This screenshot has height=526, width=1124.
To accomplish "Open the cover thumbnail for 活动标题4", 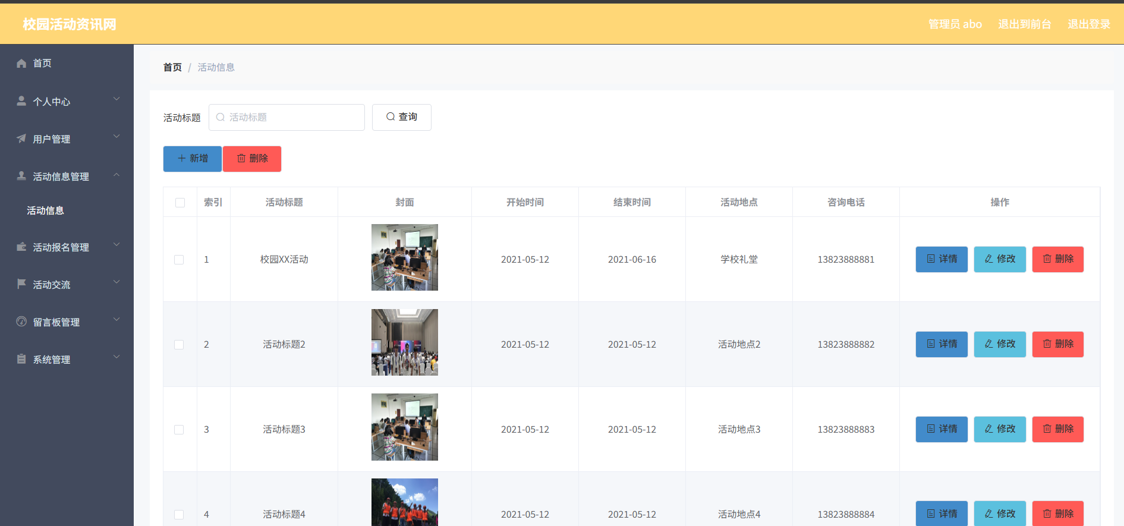I will pyautogui.click(x=405, y=502).
